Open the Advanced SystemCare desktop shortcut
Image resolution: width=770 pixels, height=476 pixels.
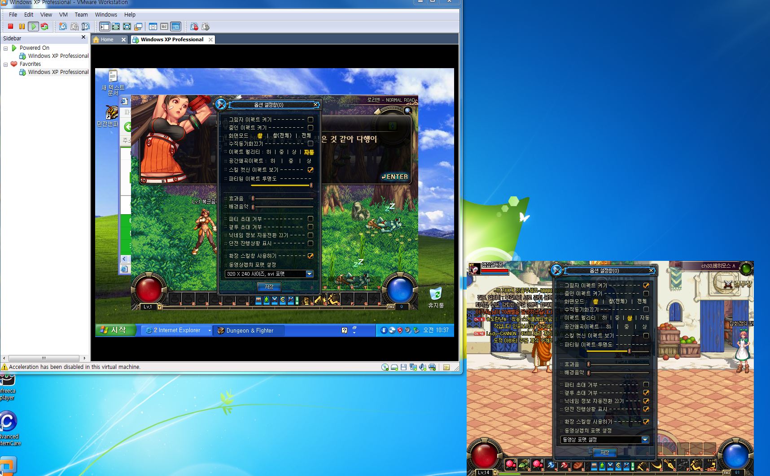(9, 428)
